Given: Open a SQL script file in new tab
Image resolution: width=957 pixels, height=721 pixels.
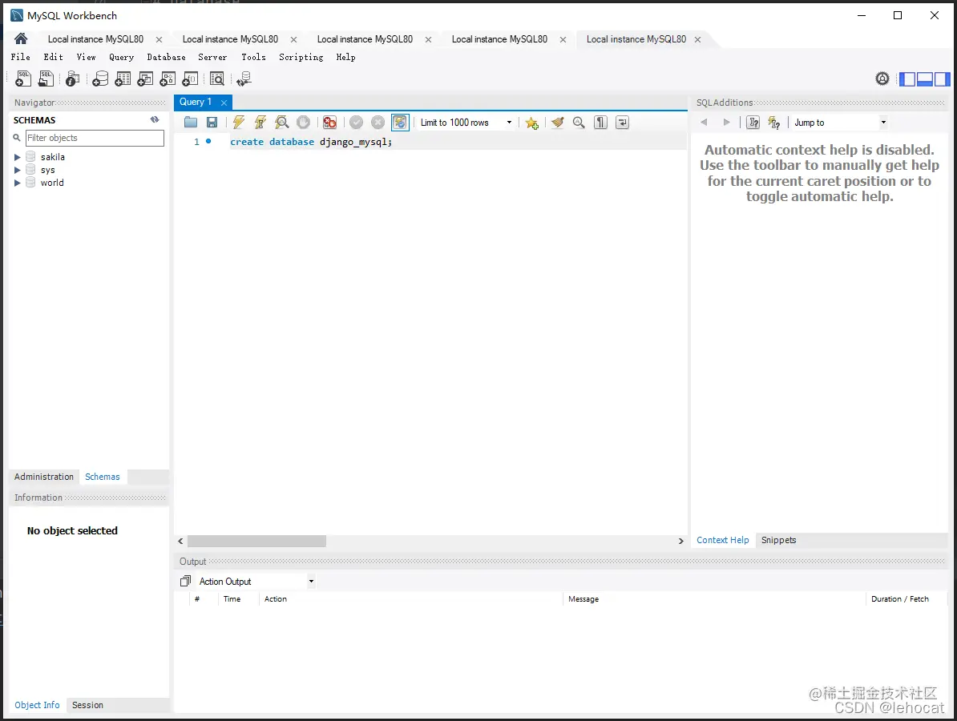Looking at the screenshot, I should pyautogui.click(x=46, y=79).
